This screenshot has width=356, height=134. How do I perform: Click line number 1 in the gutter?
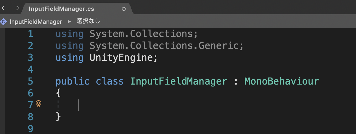(x=30, y=34)
